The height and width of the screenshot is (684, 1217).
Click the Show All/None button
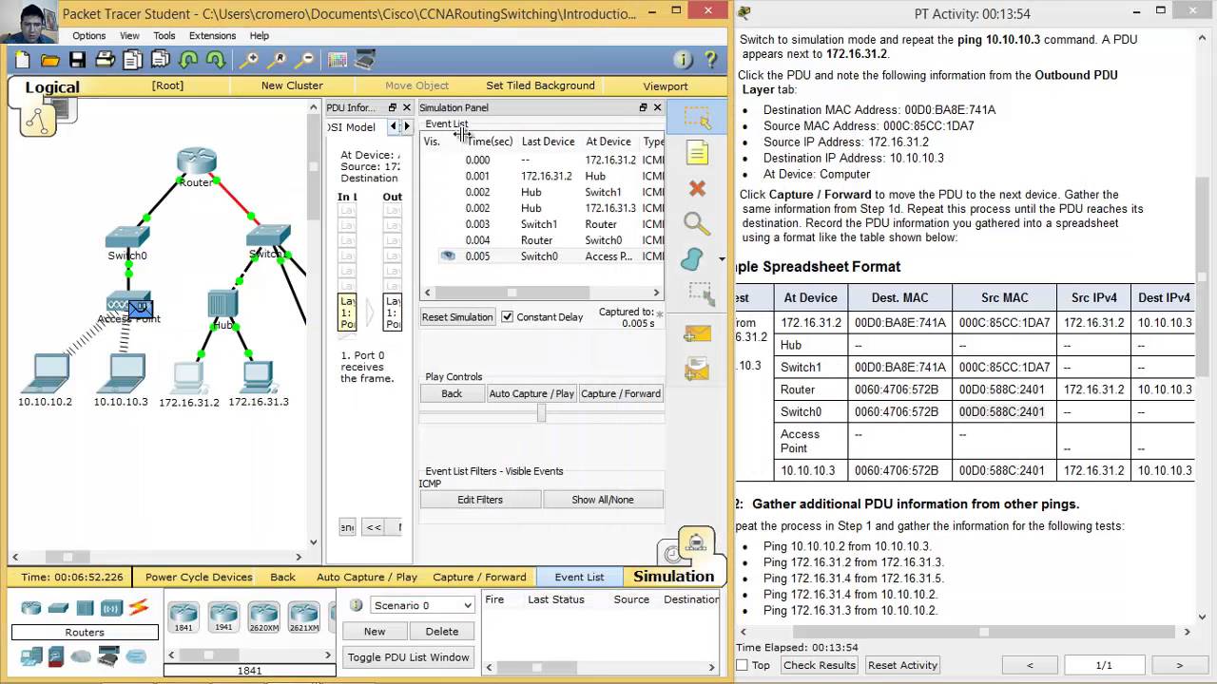603,500
